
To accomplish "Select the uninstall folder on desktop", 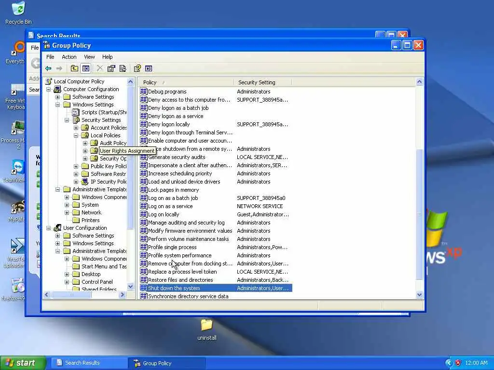I will click(206, 330).
